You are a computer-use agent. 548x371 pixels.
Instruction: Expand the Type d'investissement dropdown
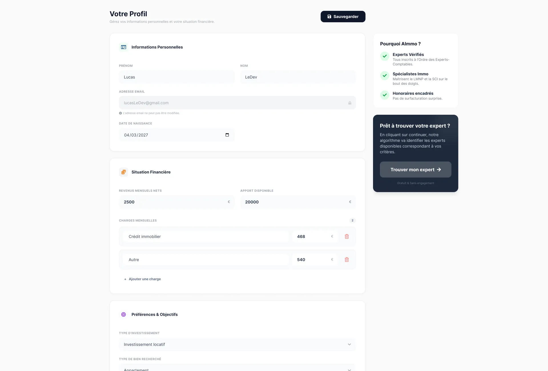[237, 344]
